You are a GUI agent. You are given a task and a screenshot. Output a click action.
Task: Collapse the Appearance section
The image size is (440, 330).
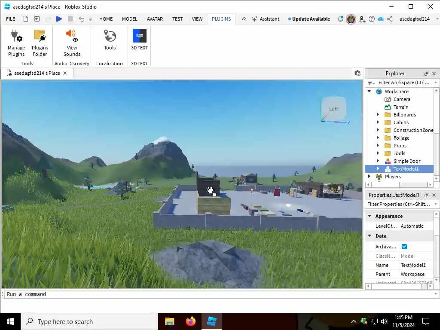coord(370,216)
